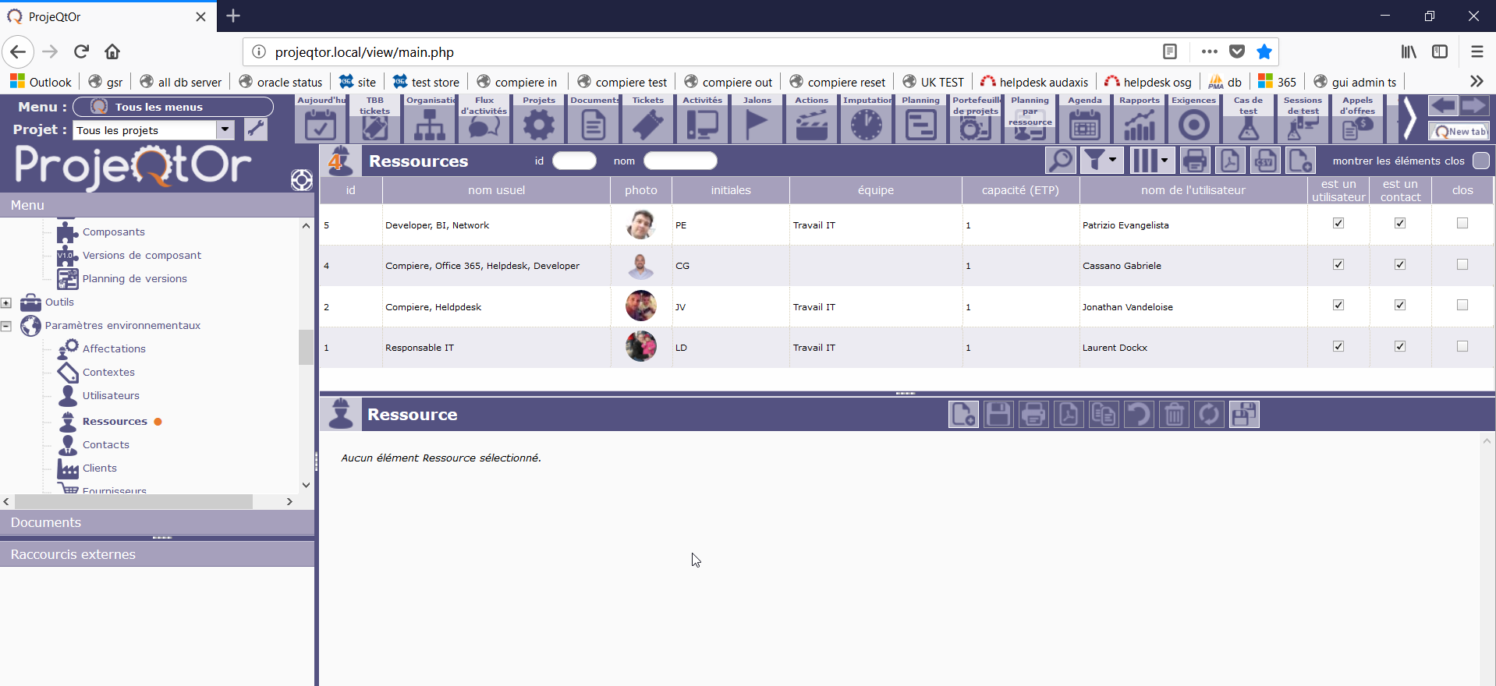Sort by 'nom usuel' column header
This screenshot has width=1496, height=686.
coord(496,190)
